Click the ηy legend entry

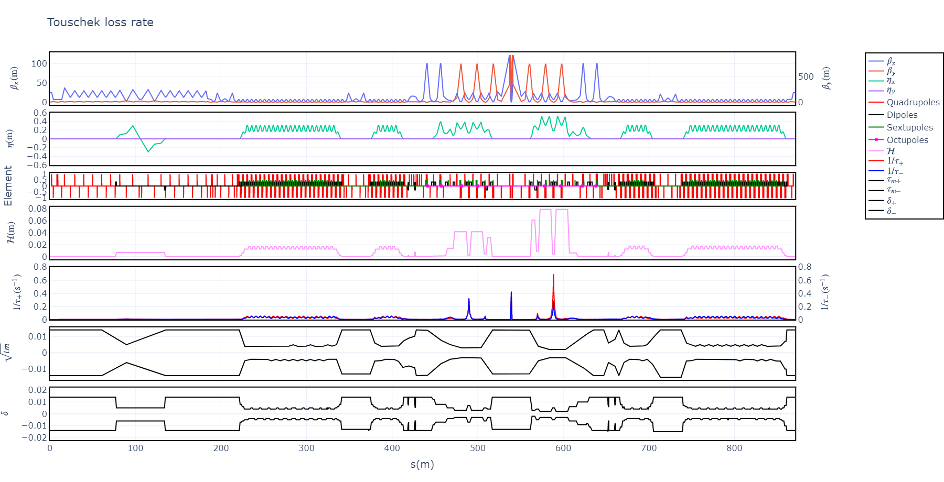pos(891,91)
